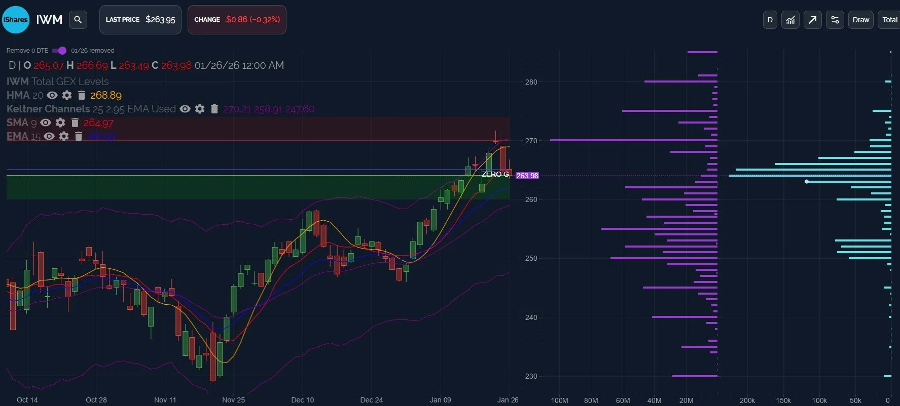Image resolution: width=900 pixels, height=406 pixels.
Task: Click the Keltner Channels indicator name
Action: pyautogui.click(x=48, y=109)
